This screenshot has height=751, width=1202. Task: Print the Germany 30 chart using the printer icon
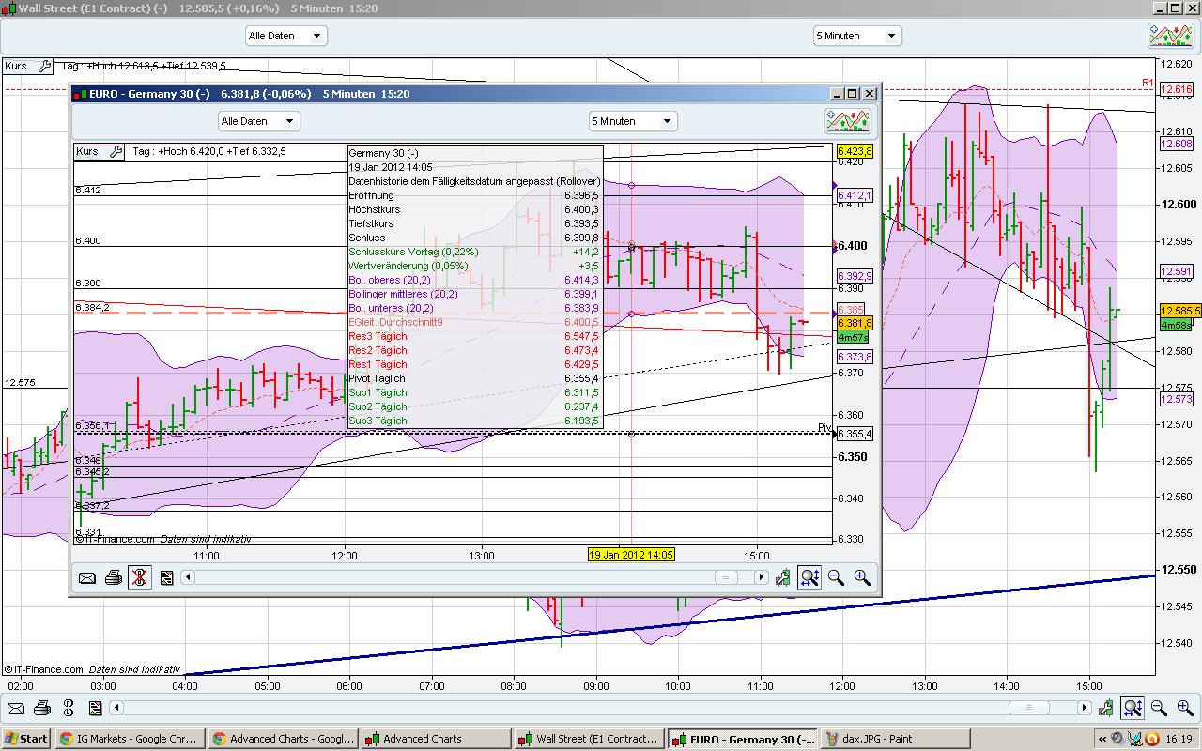tap(114, 577)
